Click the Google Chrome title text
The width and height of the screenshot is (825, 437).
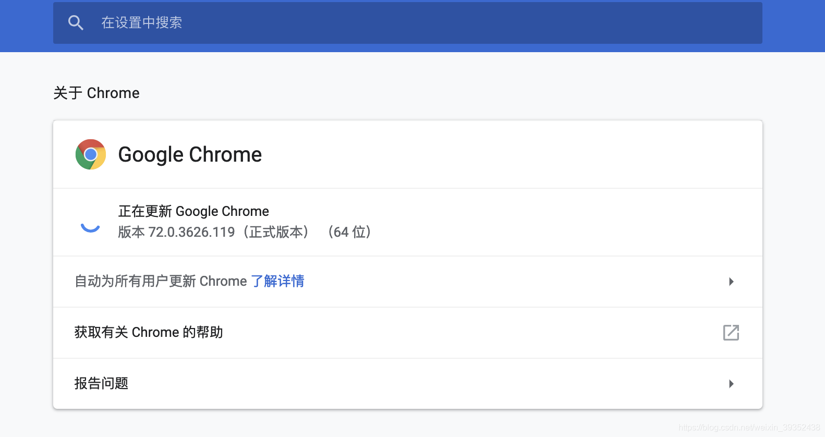pyautogui.click(x=190, y=154)
